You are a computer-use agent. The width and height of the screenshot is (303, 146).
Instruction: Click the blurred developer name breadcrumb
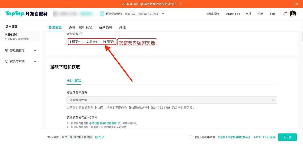pyautogui.click(x=73, y=14)
